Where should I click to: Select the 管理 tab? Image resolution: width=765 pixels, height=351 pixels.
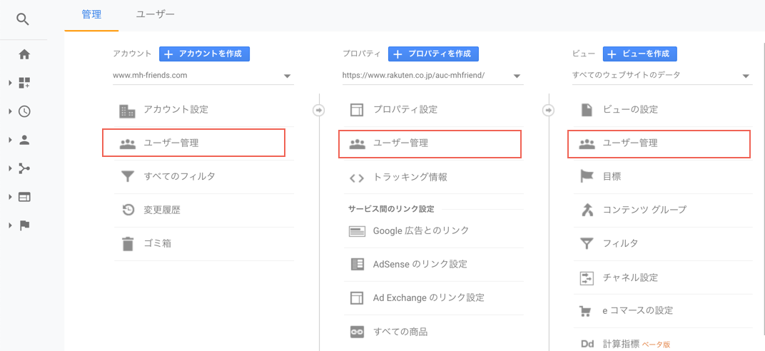pos(91,14)
